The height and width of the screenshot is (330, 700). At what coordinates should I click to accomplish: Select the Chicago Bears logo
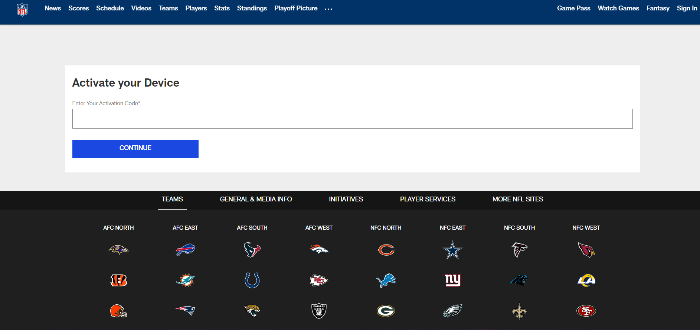click(386, 250)
